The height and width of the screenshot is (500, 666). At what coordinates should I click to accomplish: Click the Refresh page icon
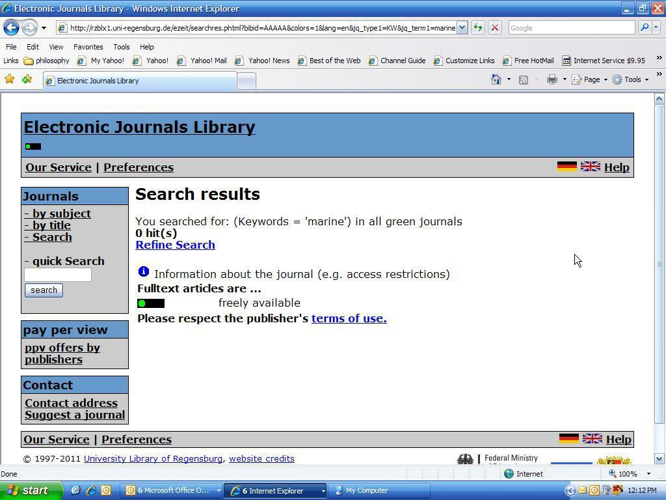(478, 28)
